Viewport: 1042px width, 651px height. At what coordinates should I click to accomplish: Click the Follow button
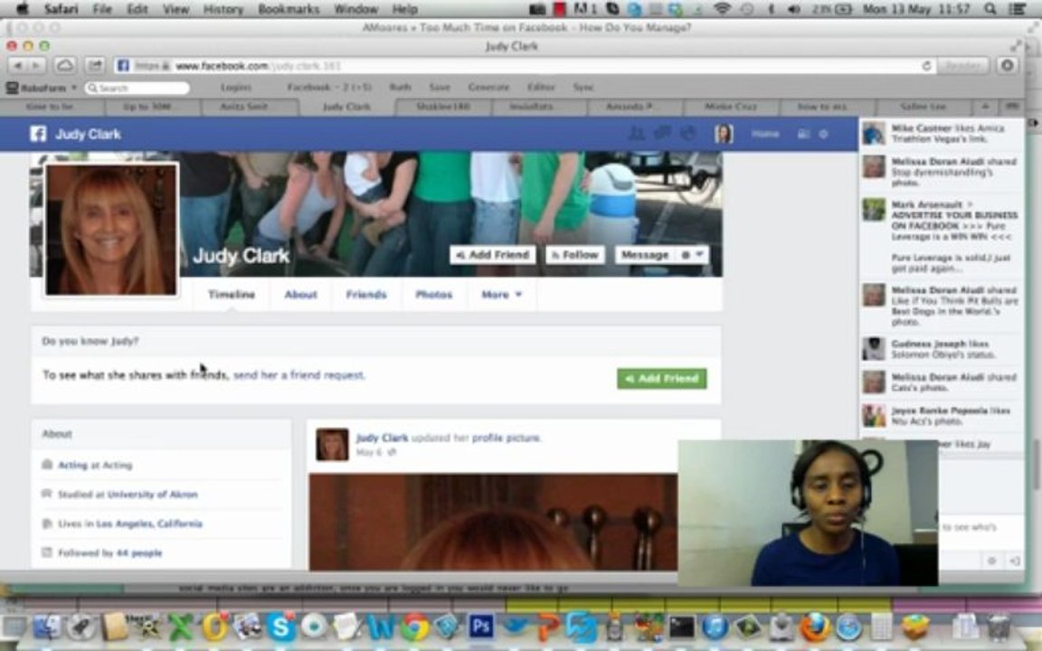click(575, 255)
